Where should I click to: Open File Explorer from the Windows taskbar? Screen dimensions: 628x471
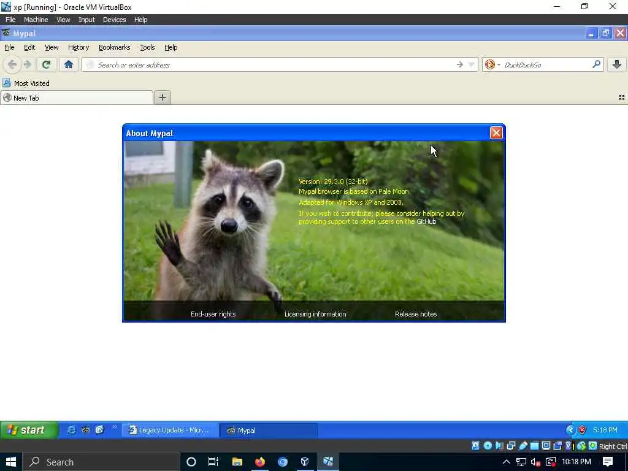click(237, 462)
